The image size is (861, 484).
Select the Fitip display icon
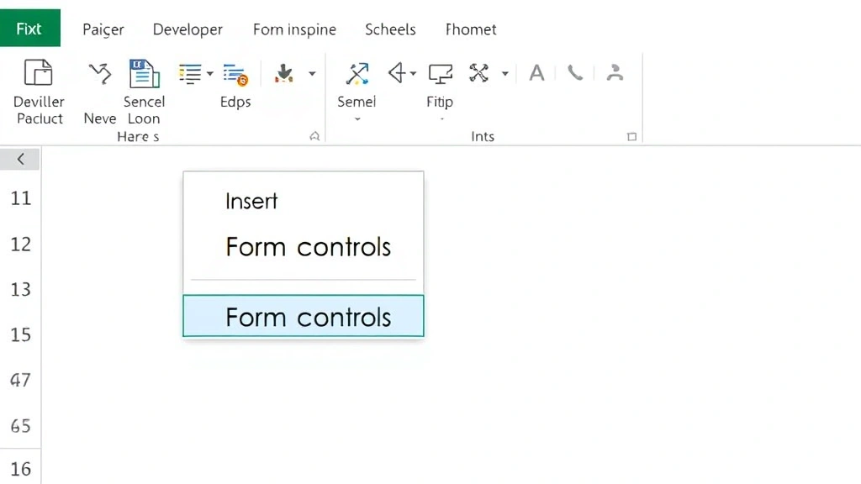tap(439, 73)
